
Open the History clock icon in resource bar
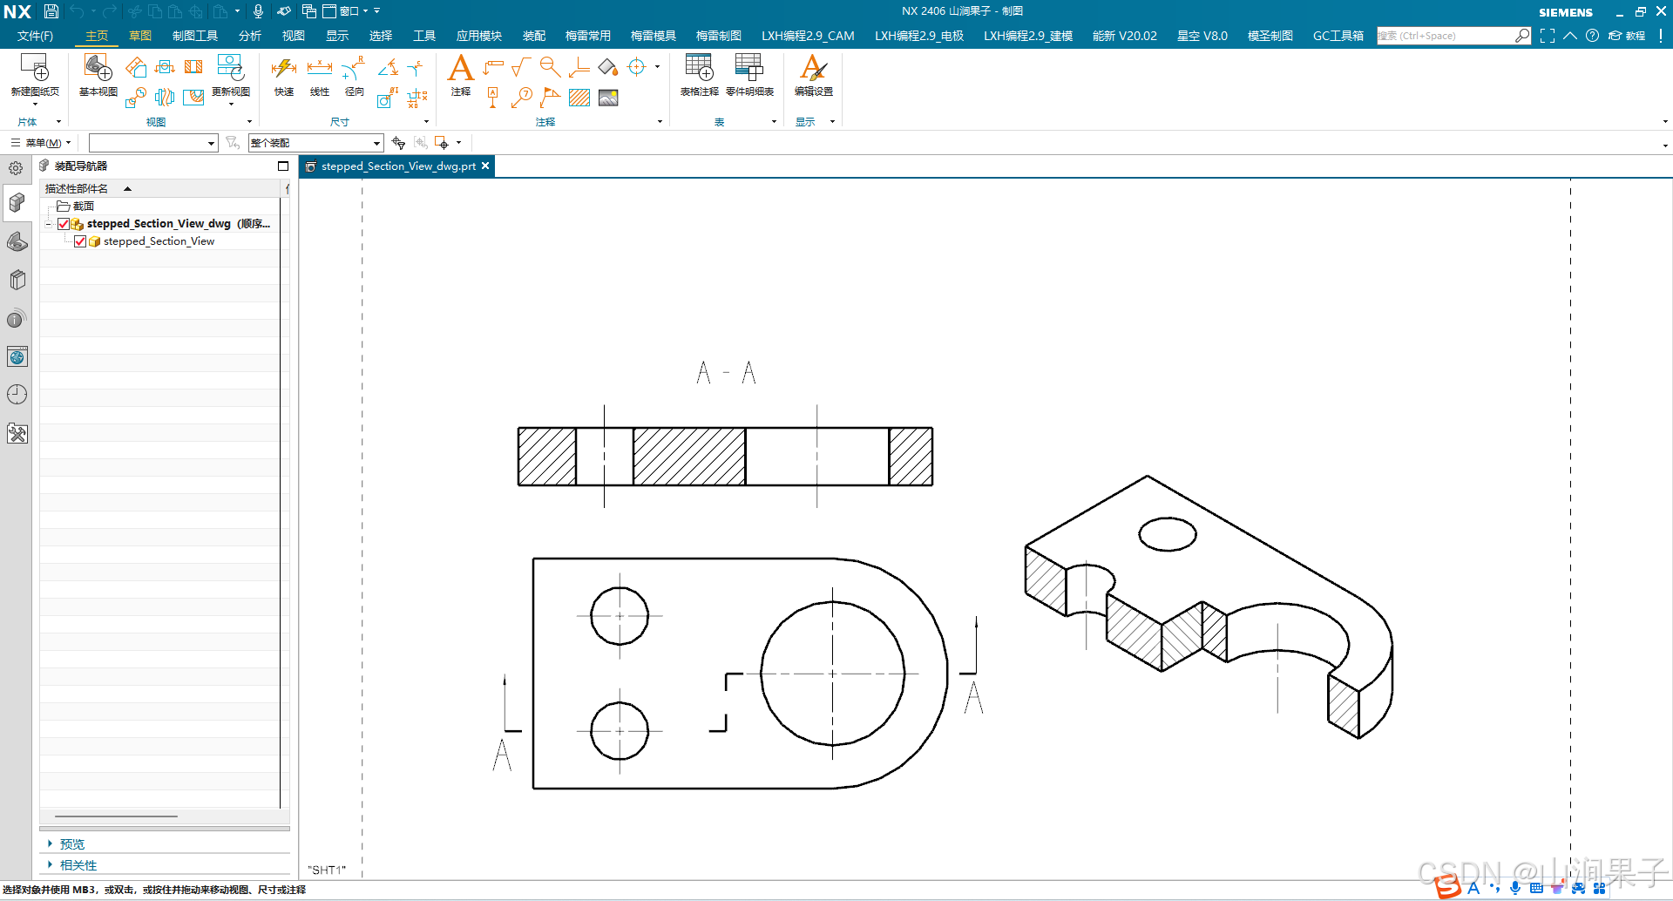pyautogui.click(x=17, y=395)
